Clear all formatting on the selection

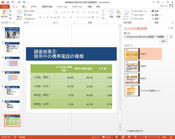pos(73,12)
